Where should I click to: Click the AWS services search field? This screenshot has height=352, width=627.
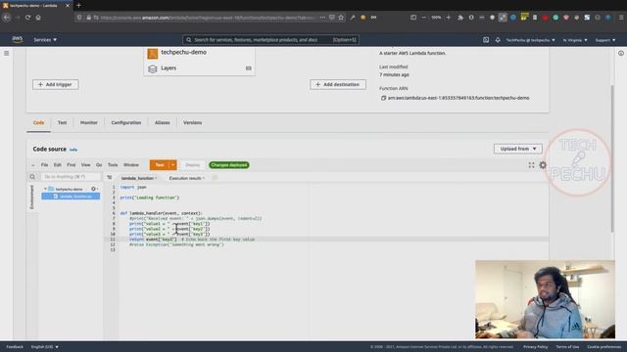[270, 40]
